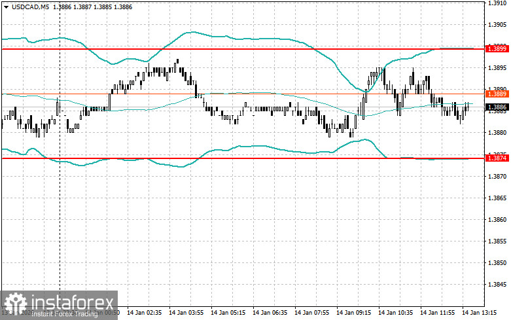Select the 1.3910 price axis value
This screenshot has height=320, width=511.
click(497, 3)
